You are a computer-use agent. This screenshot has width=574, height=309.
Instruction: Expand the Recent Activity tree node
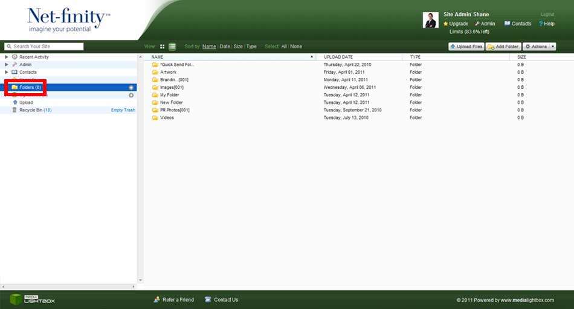click(7, 57)
